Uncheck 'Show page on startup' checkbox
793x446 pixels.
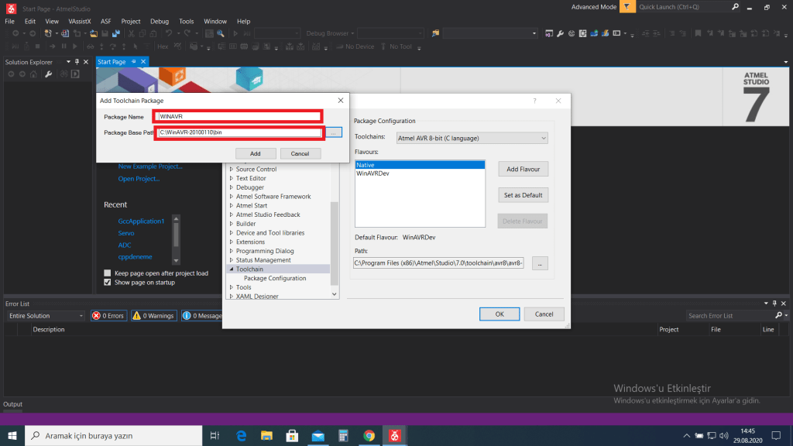[108, 283]
